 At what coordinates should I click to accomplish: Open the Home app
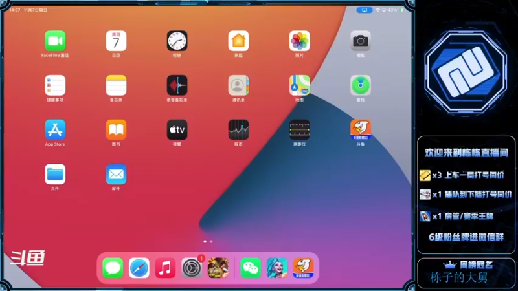[x=238, y=41]
